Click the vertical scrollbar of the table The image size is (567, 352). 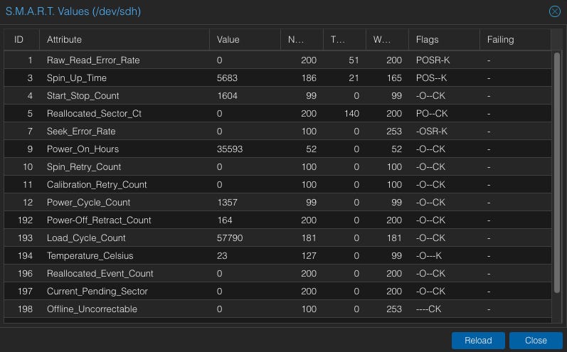557,173
